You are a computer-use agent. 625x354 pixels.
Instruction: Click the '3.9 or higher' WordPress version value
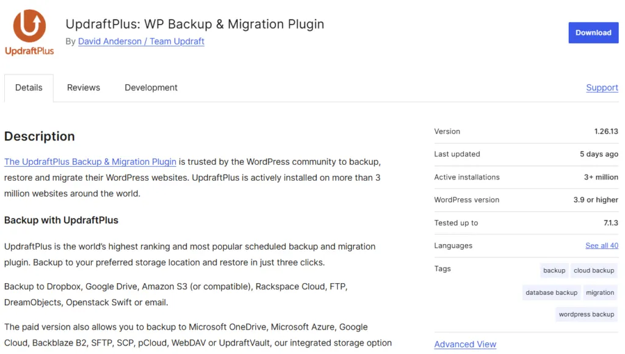tap(596, 200)
